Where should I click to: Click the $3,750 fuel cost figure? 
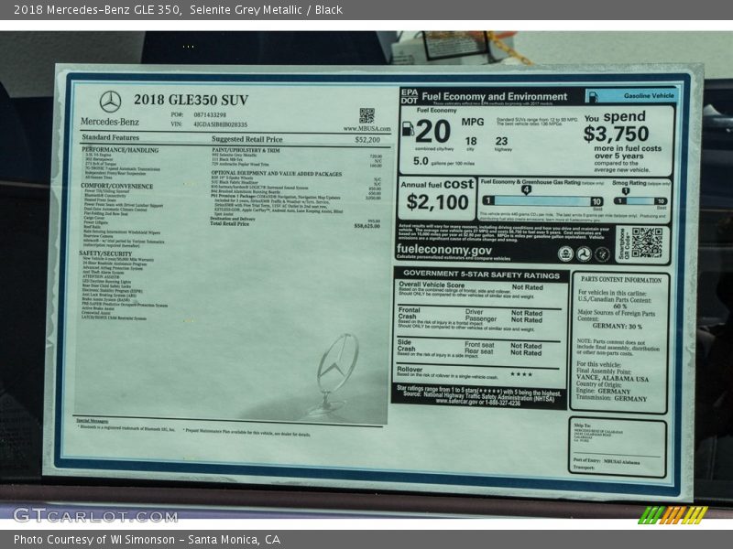coord(616,134)
